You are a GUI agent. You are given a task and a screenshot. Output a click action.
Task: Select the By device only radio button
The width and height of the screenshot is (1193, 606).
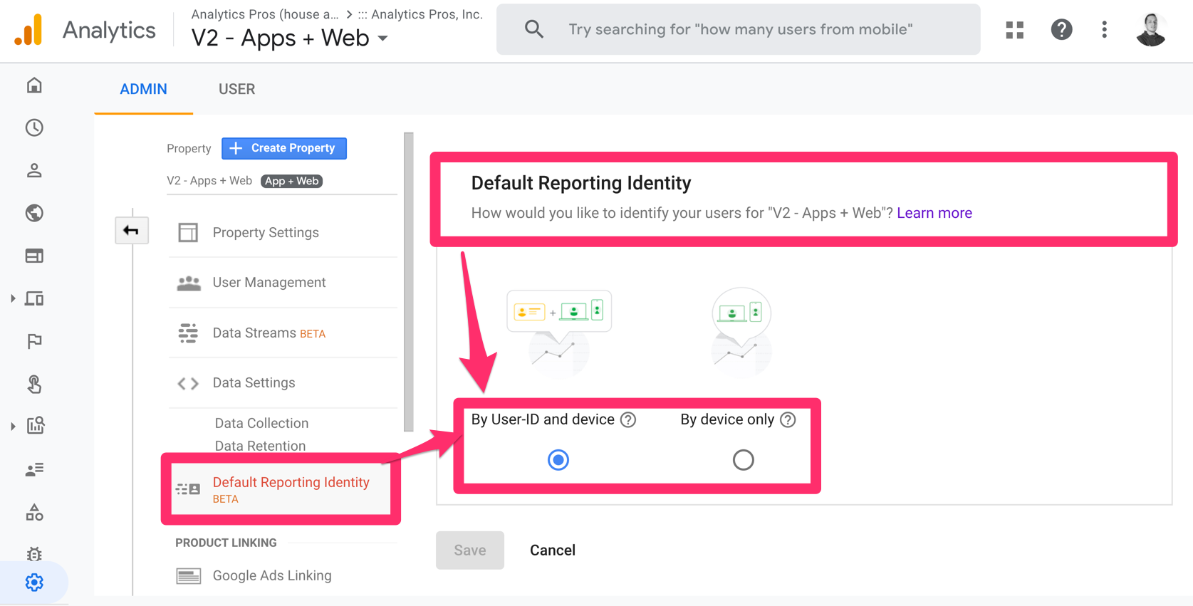point(743,460)
